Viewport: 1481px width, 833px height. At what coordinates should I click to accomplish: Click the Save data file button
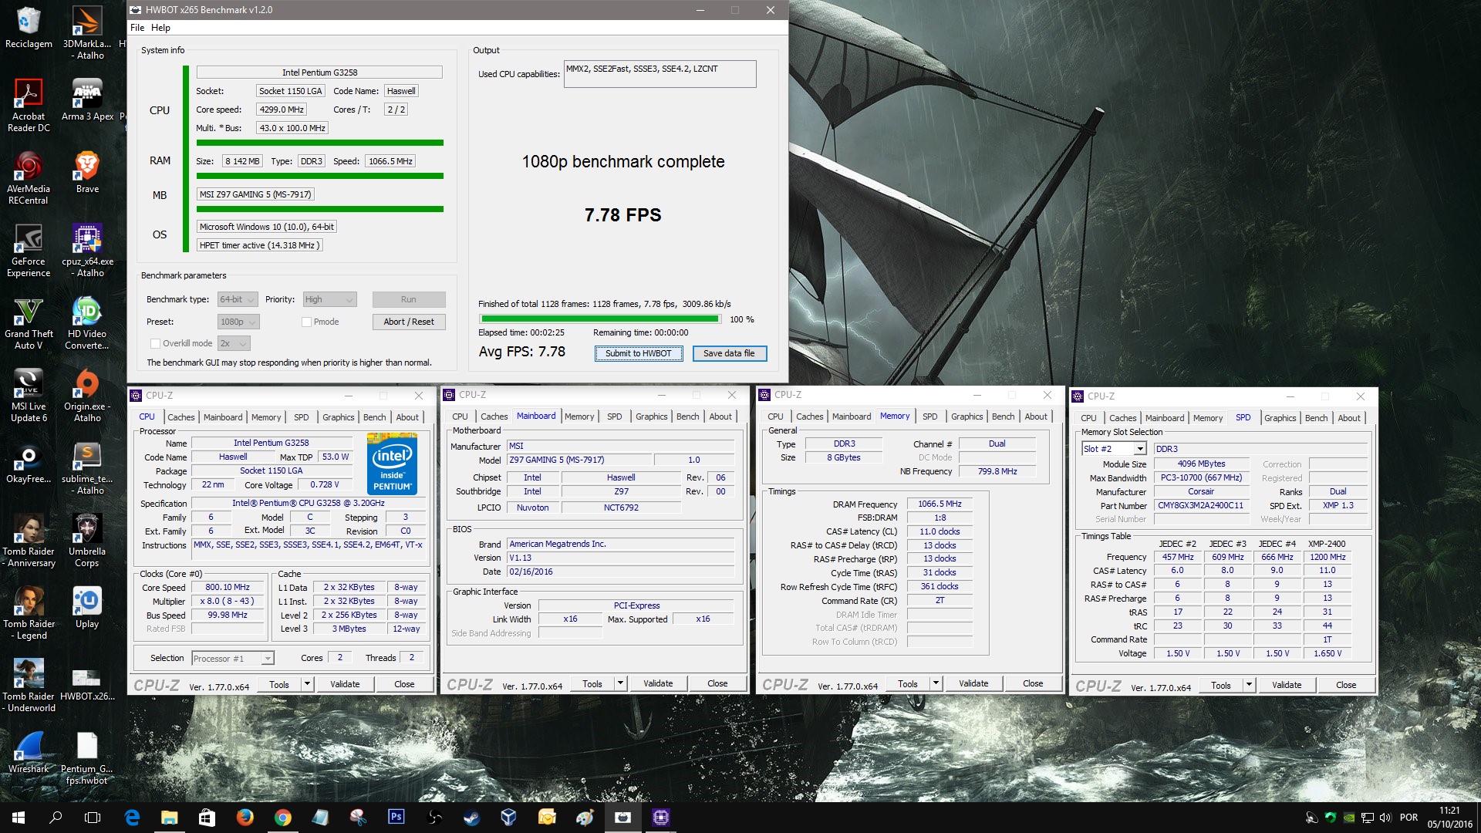(x=729, y=353)
